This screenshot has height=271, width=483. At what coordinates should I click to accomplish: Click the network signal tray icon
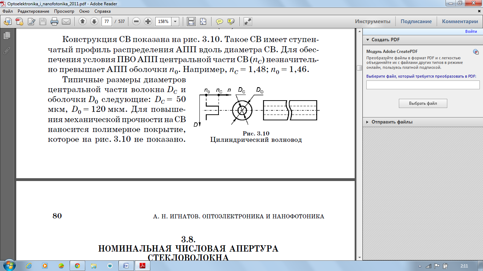coord(429,266)
